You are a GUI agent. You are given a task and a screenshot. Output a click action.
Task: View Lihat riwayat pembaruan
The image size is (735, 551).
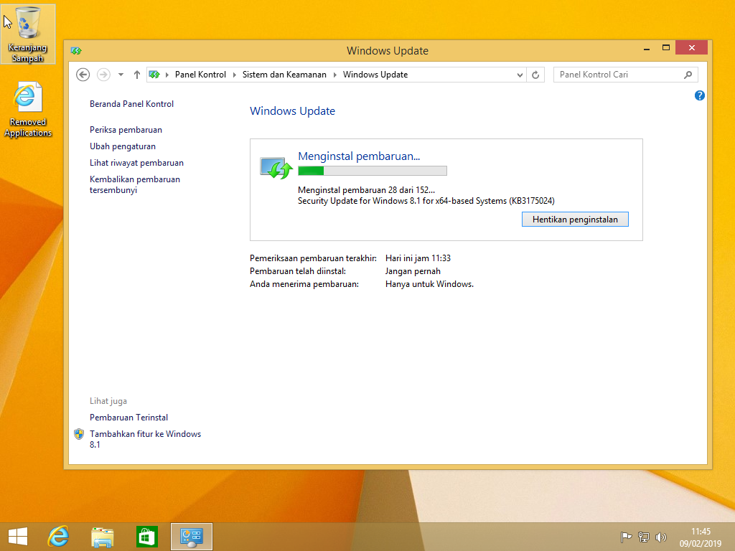(x=136, y=163)
